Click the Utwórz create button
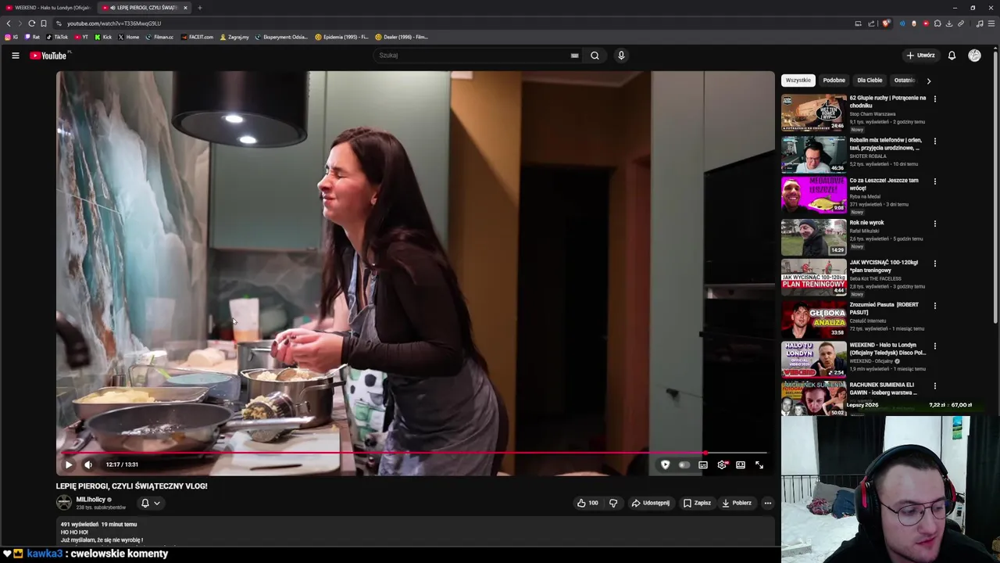This screenshot has width=1000, height=563. (x=921, y=56)
